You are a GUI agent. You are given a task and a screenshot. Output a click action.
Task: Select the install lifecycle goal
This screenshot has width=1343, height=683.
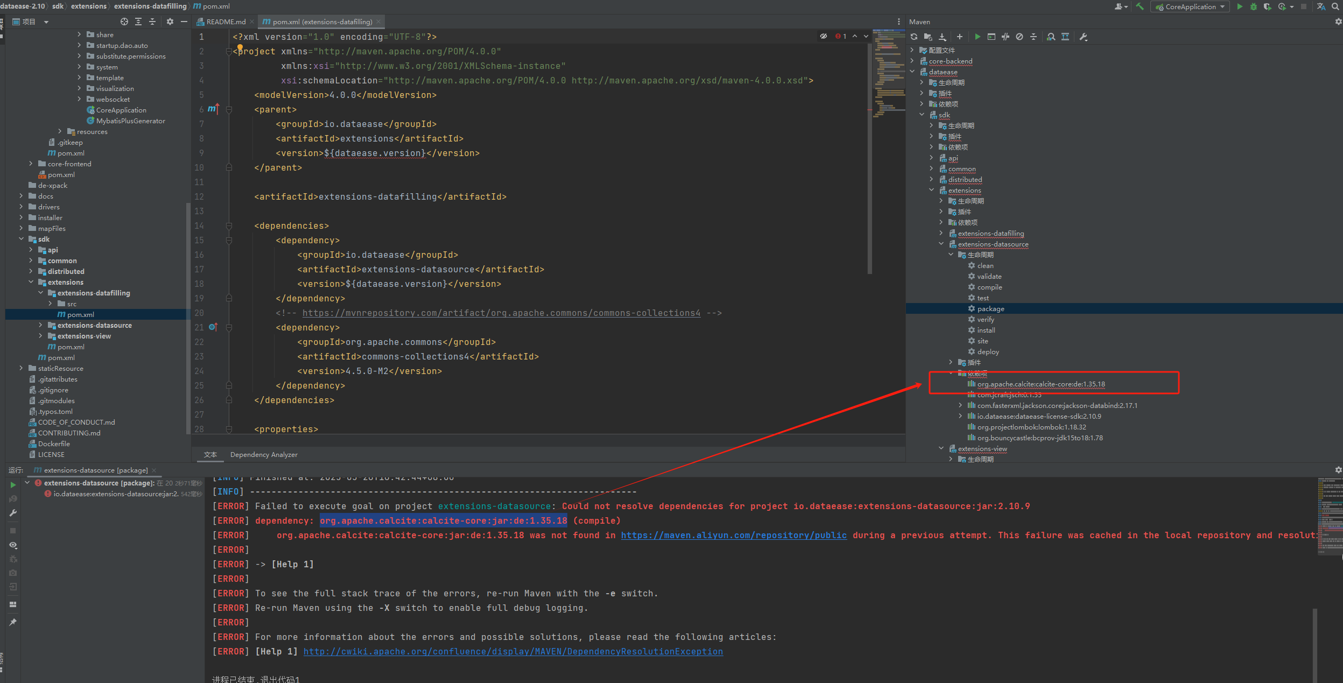click(986, 330)
